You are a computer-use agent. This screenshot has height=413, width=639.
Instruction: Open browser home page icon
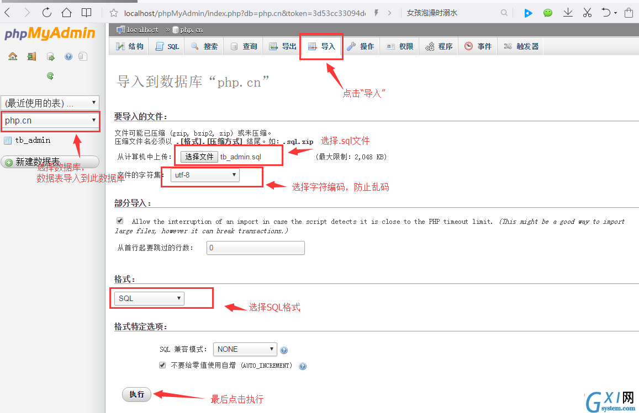pyautogui.click(x=66, y=13)
